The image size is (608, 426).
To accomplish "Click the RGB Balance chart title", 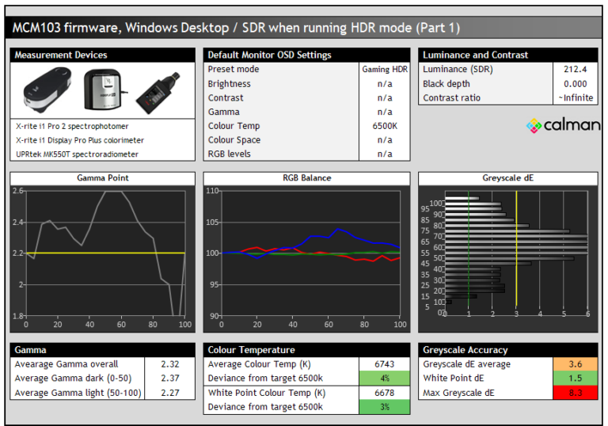I will [306, 178].
